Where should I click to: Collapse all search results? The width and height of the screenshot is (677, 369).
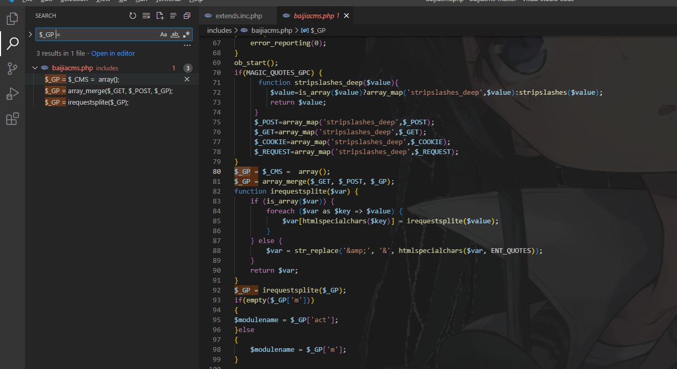click(187, 16)
